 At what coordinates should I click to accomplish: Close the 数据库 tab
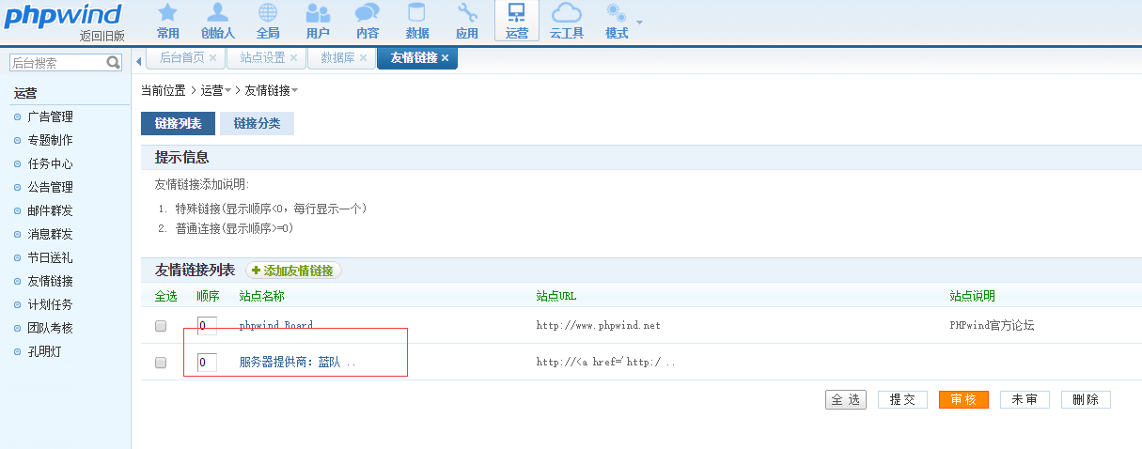(364, 58)
